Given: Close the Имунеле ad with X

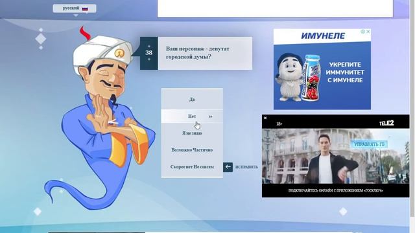Looking at the screenshot, I should point(368,32).
